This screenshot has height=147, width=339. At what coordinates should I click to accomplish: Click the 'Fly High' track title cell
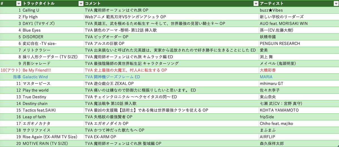point(53,17)
